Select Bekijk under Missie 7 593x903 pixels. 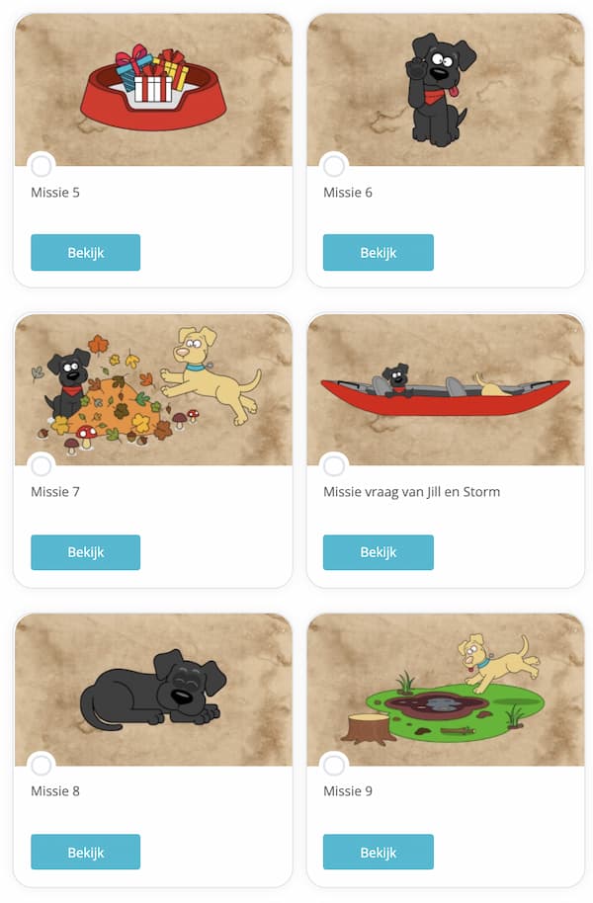click(85, 552)
